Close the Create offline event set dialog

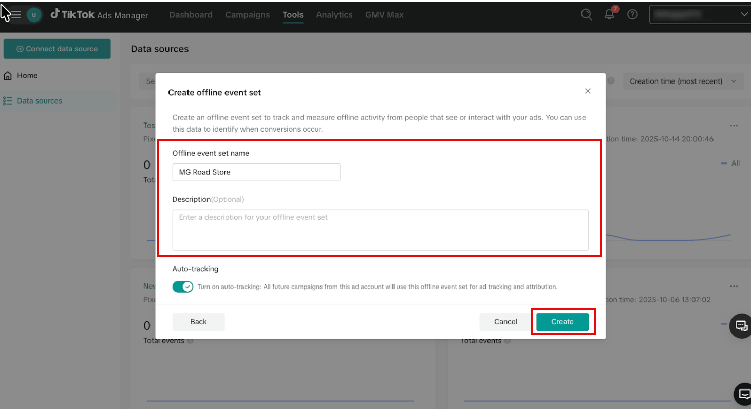(x=588, y=91)
